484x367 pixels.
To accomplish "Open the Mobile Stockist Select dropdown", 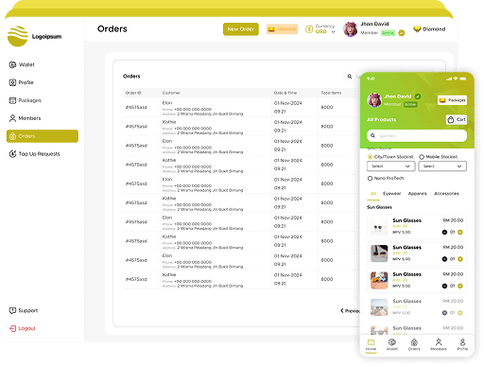I will pos(442,166).
